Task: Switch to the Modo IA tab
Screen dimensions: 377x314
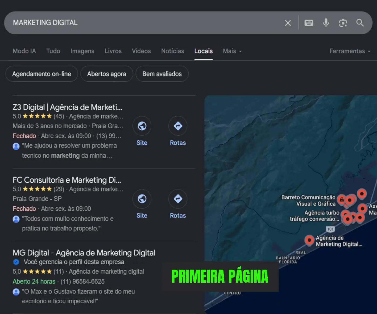Action: pyautogui.click(x=24, y=51)
